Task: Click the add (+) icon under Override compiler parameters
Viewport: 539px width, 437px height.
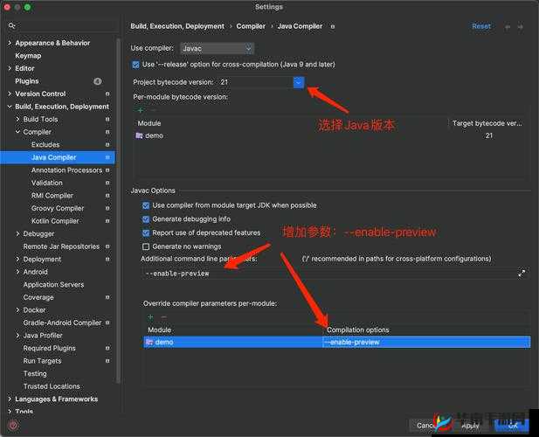Action: (x=150, y=316)
